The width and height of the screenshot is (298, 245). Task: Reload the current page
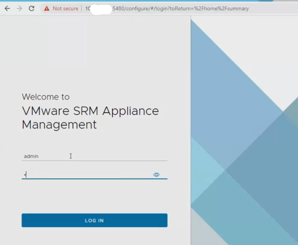[32, 8]
